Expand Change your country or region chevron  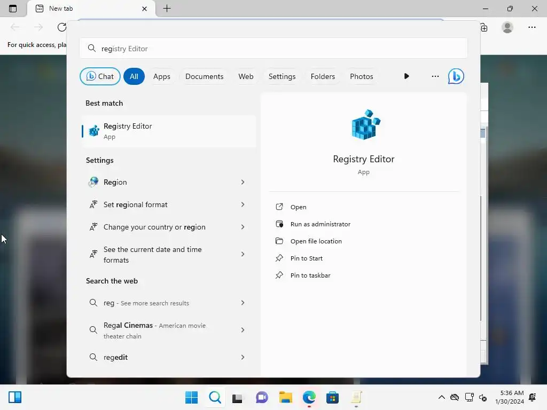pyautogui.click(x=243, y=227)
